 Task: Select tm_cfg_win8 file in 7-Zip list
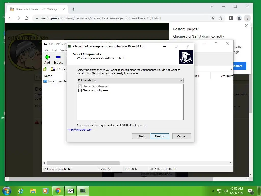point(55,81)
